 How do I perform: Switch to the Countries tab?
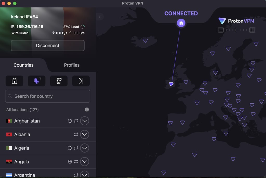click(x=24, y=65)
